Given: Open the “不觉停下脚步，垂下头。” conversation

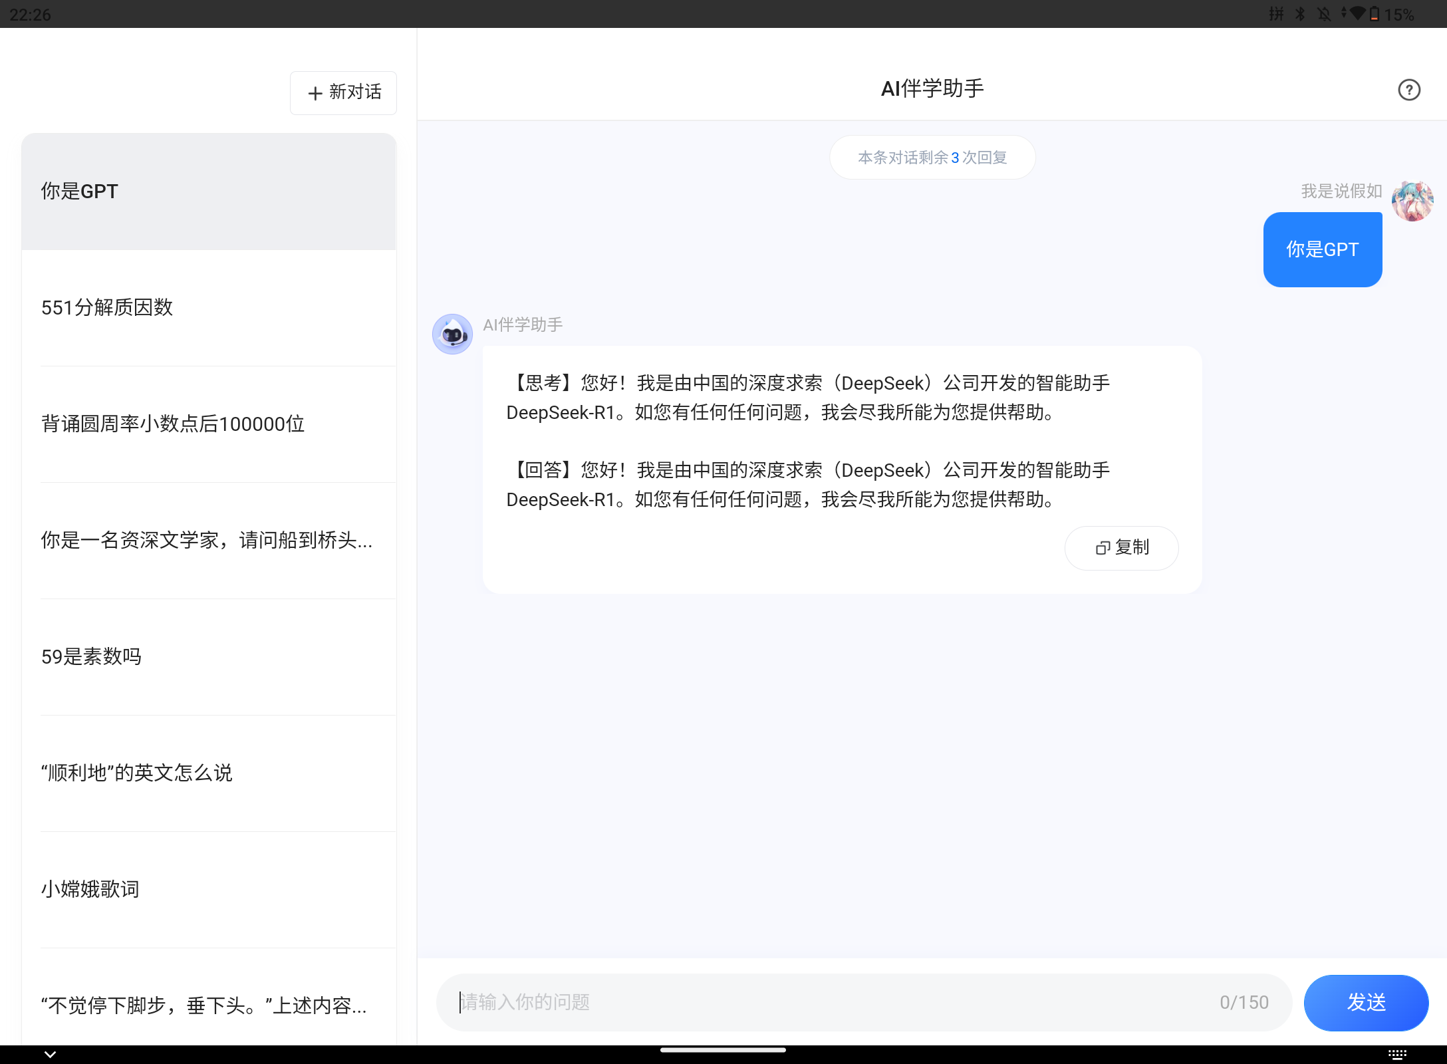Looking at the screenshot, I should [x=209, y=997].
